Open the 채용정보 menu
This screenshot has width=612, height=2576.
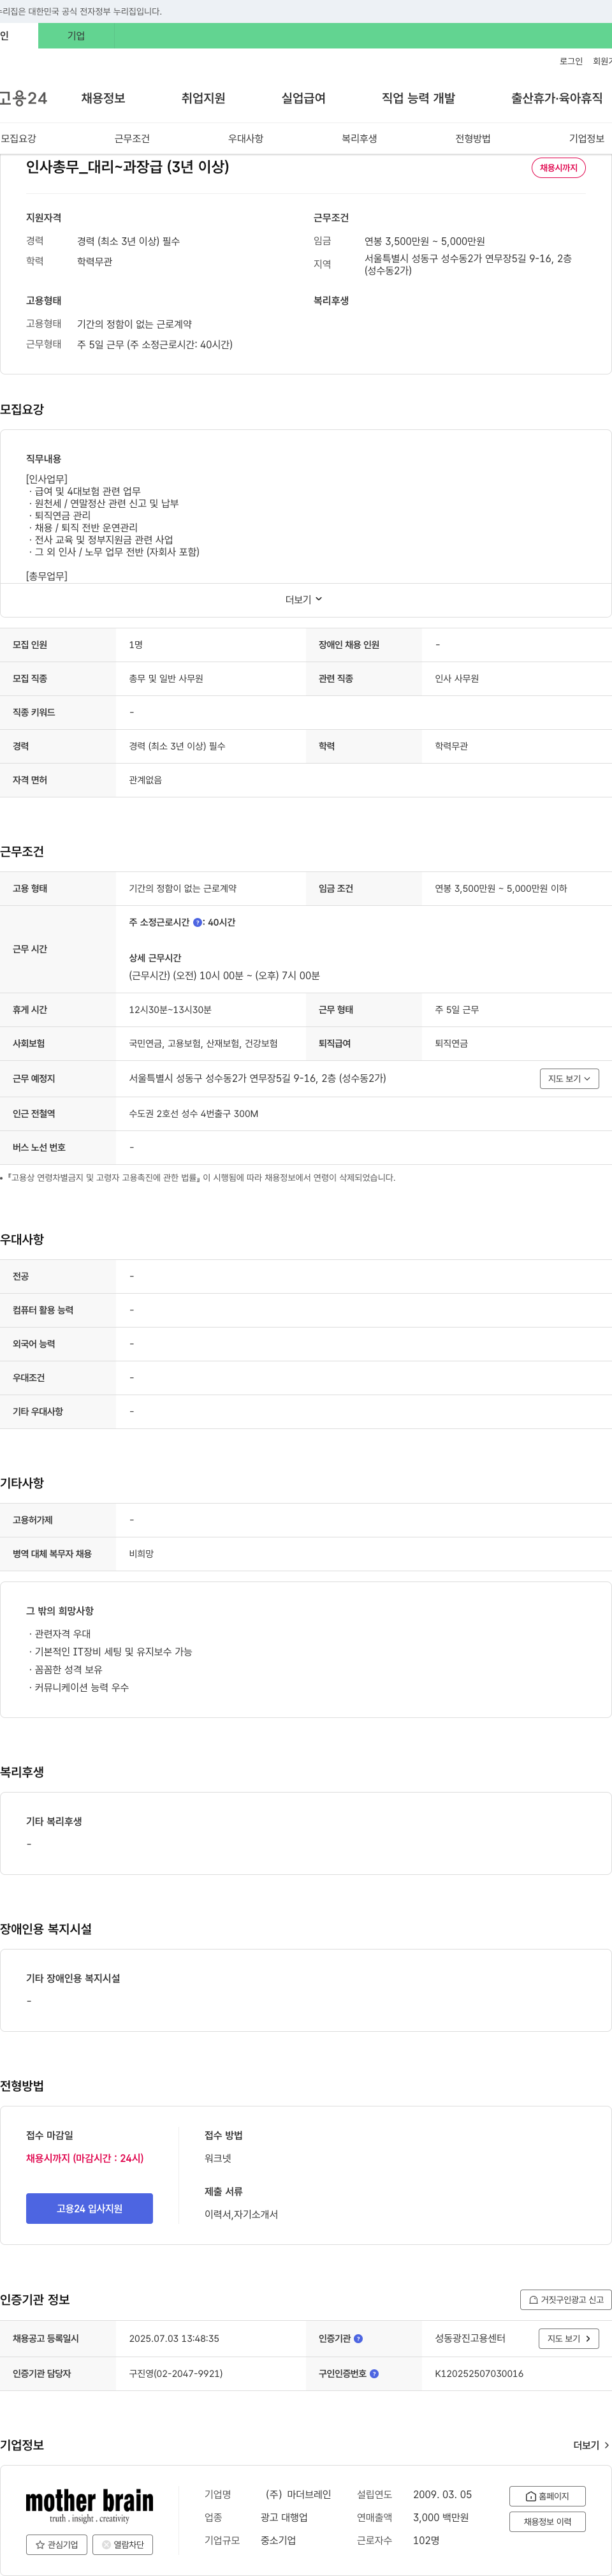(x=103, y=98)
